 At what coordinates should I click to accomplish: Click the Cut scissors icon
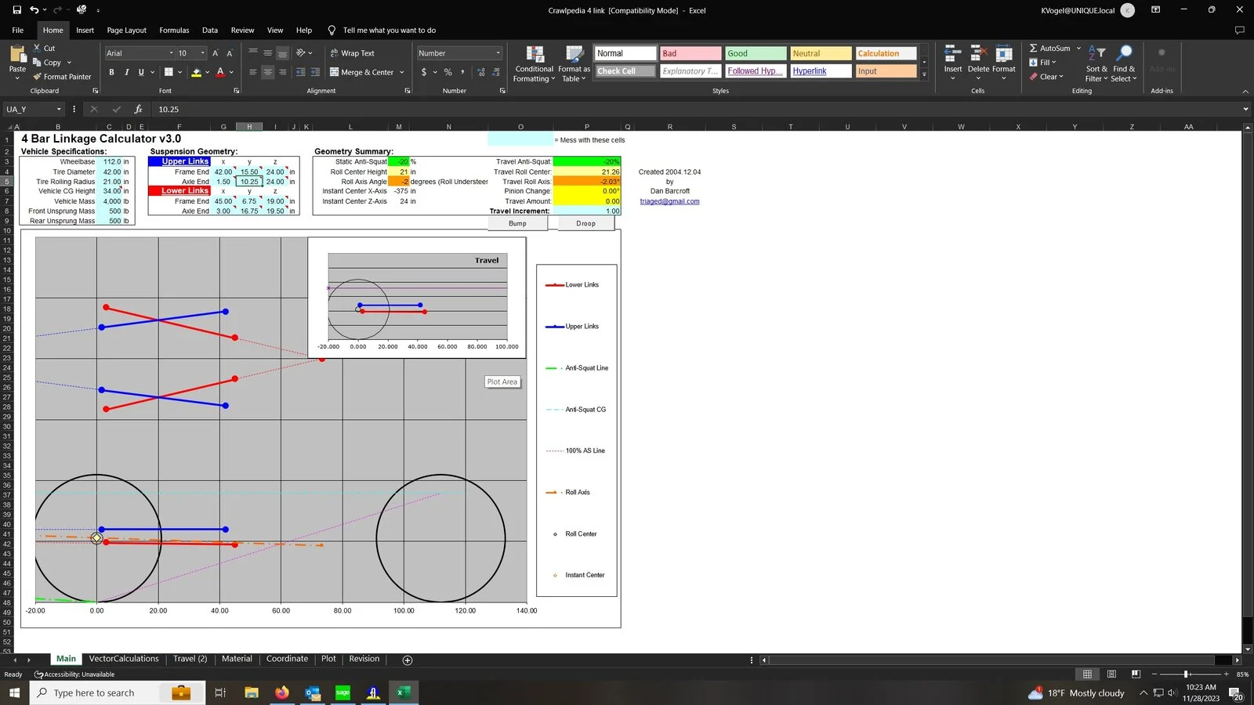[x=37, y=48]
